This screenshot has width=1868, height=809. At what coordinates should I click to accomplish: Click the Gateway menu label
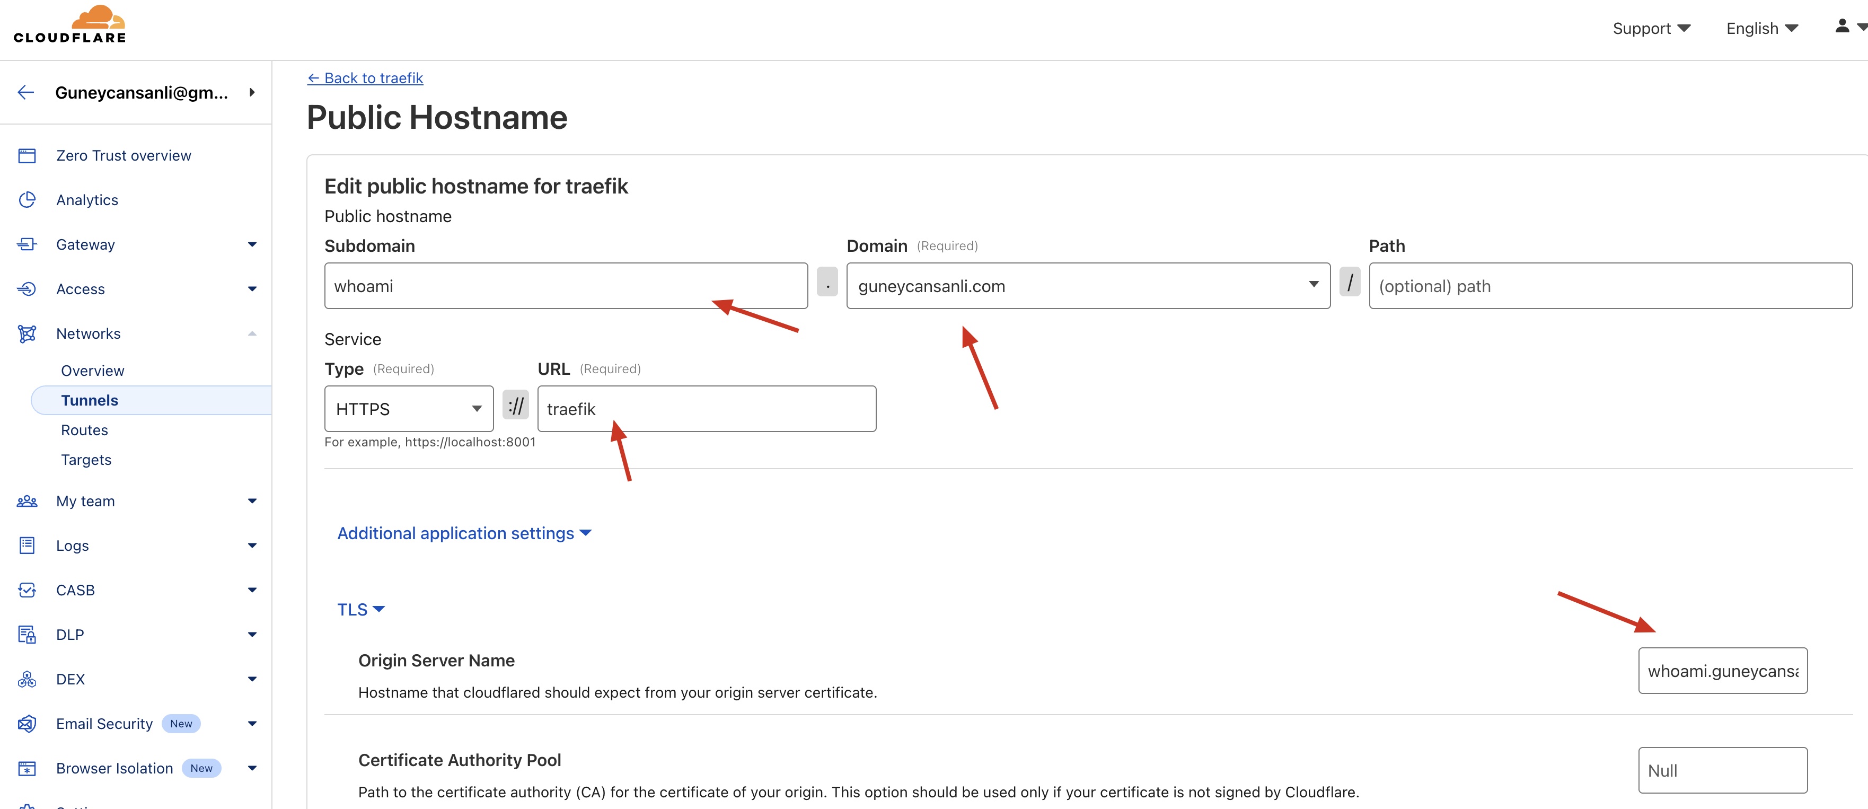coord(85,244)
